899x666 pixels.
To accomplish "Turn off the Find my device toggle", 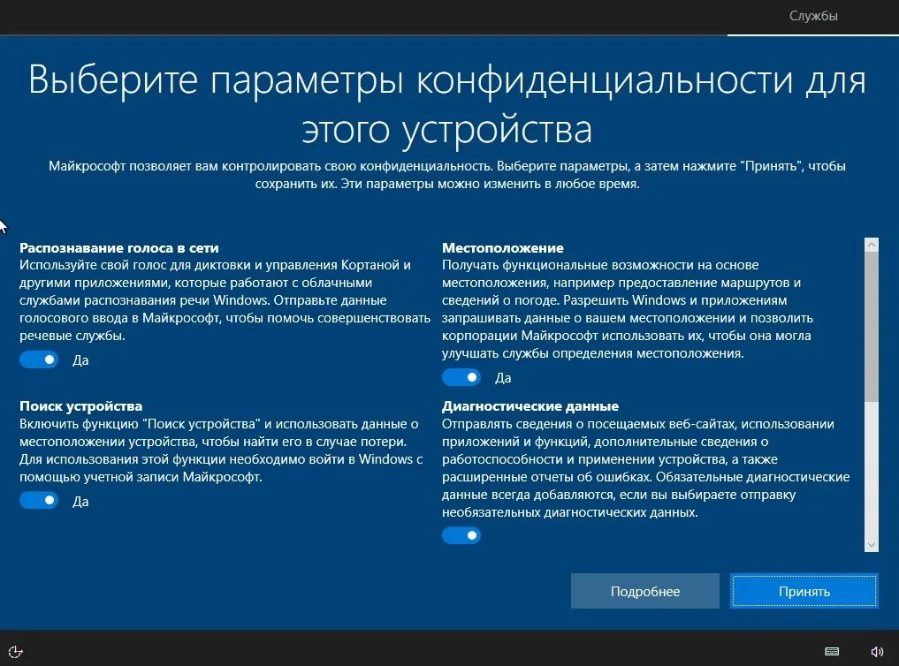I will [39, 501].
